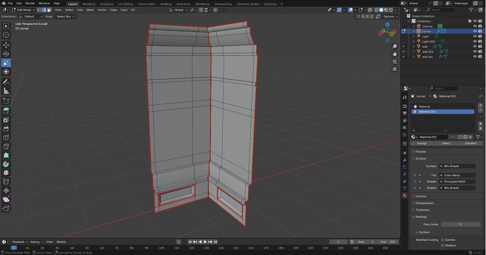
Task: Select the Cursor tool in toolbar
Action: 6,35
